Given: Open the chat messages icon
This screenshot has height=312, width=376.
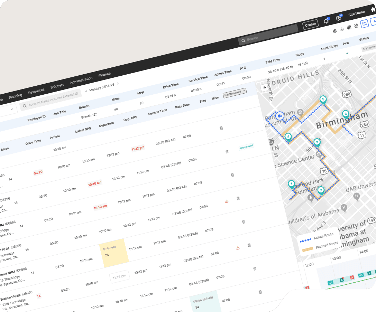Looking at the screenshot, I should (339, 18).
